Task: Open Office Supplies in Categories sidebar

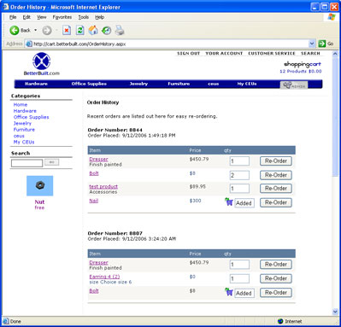Action: click(x=32, y=117)
